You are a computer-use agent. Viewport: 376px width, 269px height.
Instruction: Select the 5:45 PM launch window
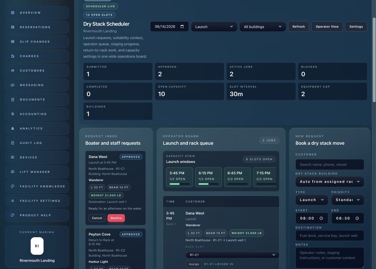click(180, 177)
